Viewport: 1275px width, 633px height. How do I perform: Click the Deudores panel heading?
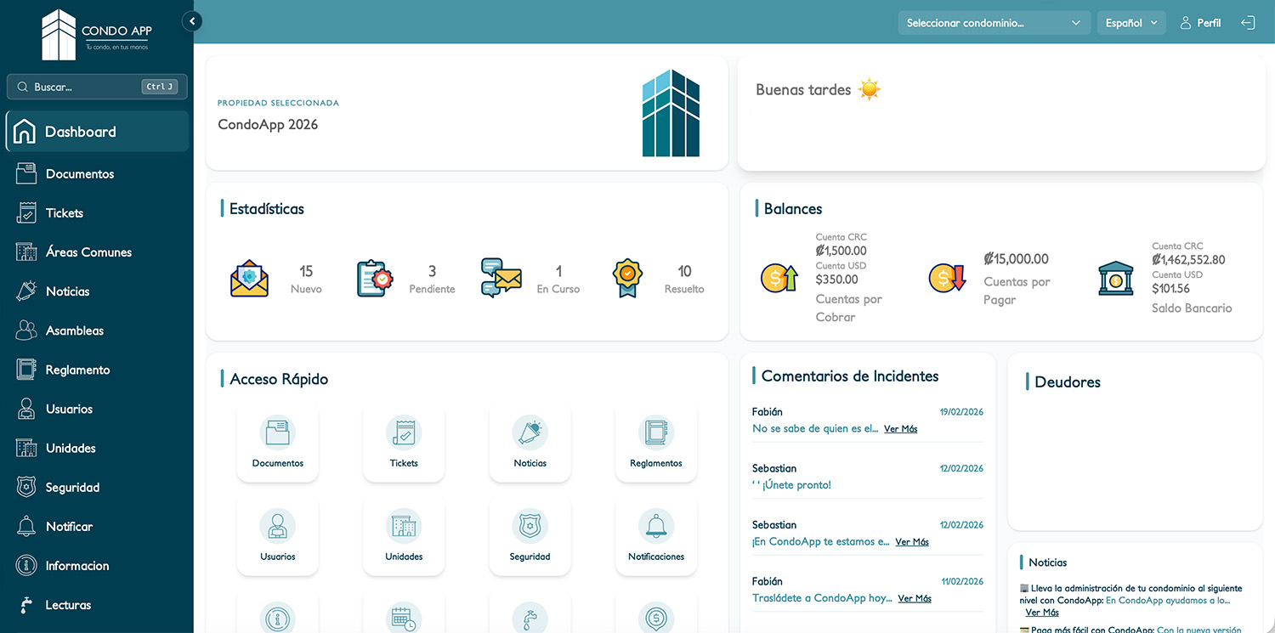(1068, 382)
